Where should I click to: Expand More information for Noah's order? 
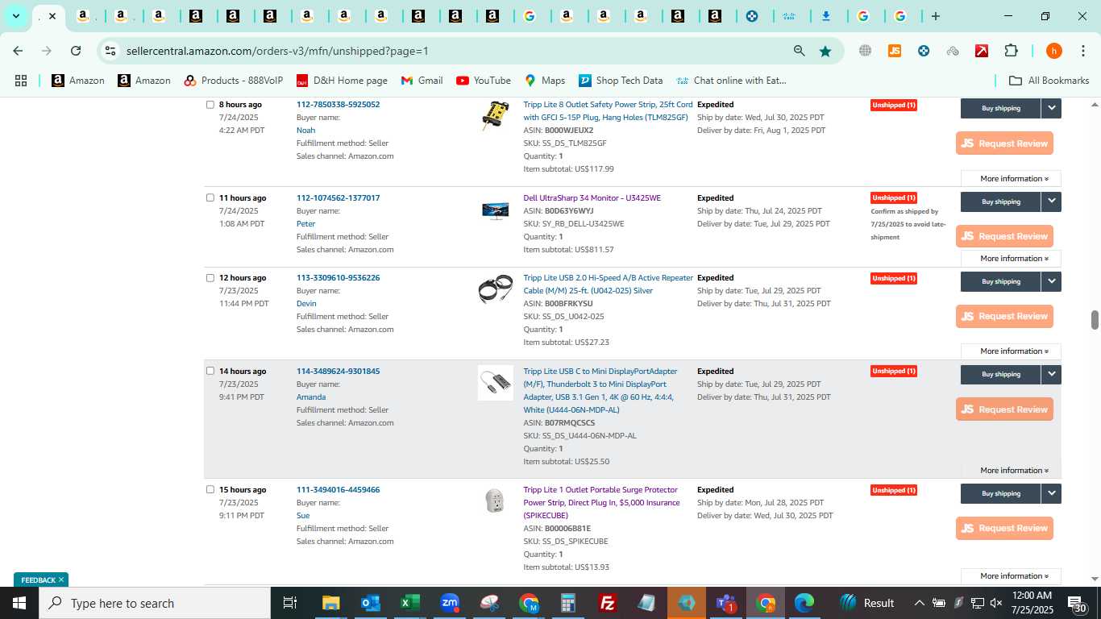click(x=1011, y=179)
